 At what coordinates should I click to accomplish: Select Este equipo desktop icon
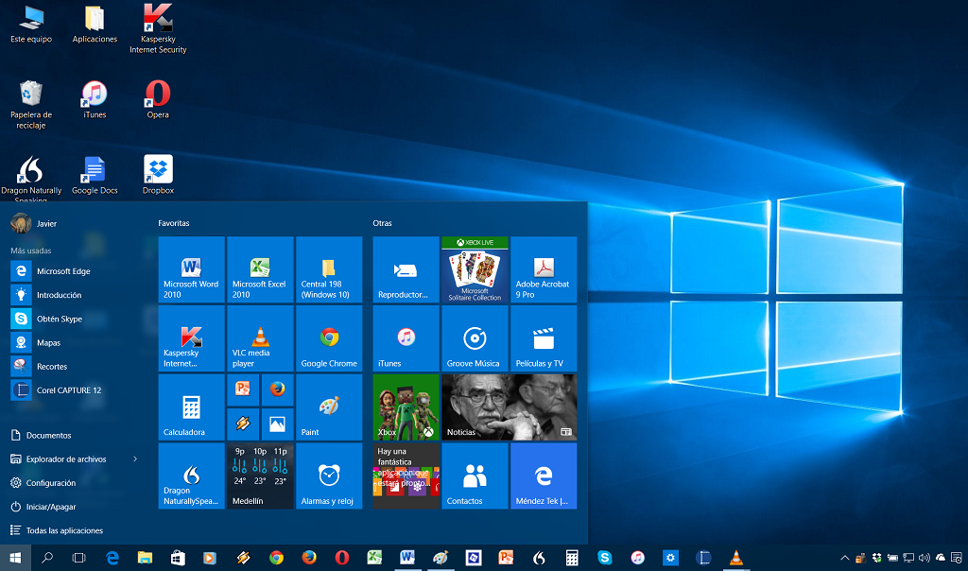[31, 25]
